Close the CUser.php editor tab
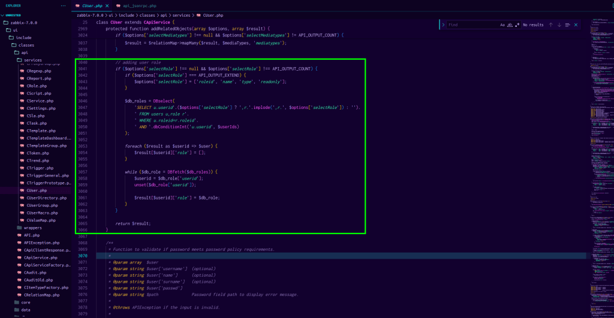The image size is (614, 318). (107, 6)
